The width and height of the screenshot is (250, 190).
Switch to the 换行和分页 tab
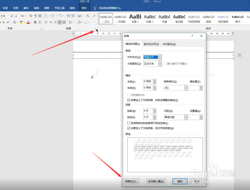pos(151,44)
